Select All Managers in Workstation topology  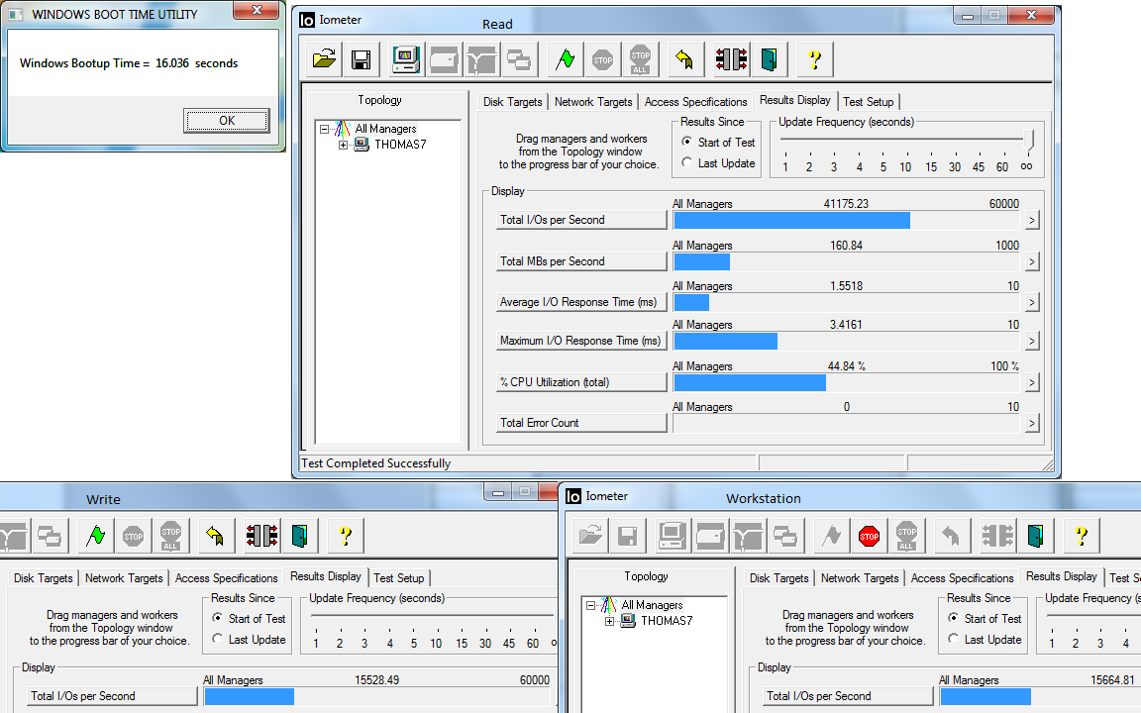tap(652, 605)
